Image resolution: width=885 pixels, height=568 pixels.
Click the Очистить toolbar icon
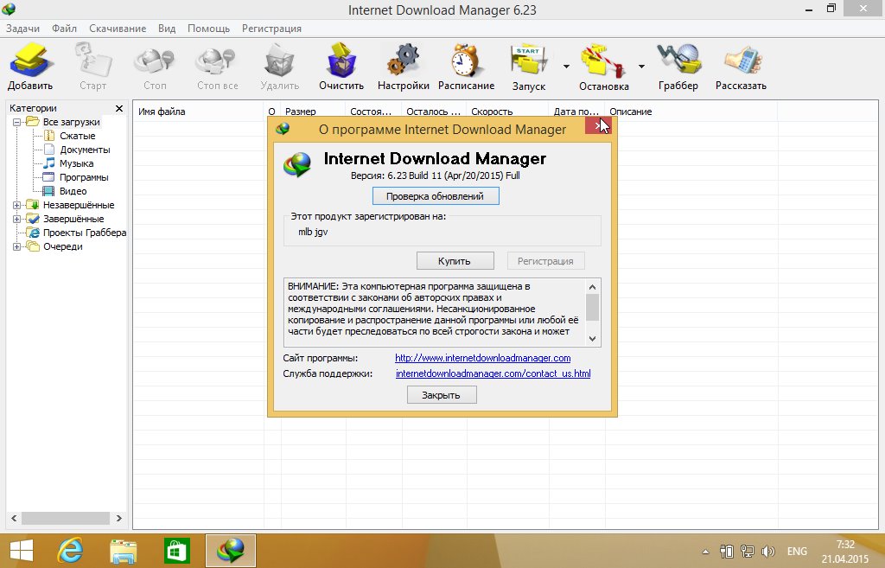(x=341, y=61)
